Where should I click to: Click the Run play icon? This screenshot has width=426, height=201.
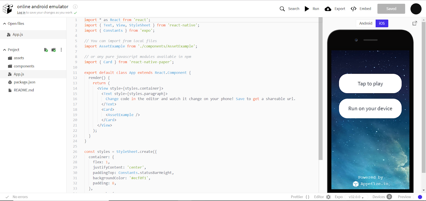coord(307,9)
